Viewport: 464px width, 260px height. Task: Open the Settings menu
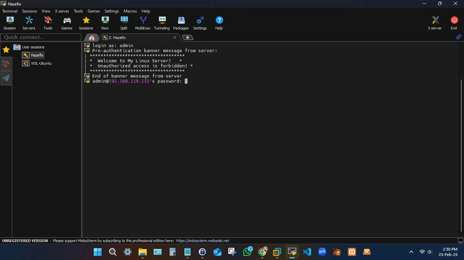tap(111, 11)
